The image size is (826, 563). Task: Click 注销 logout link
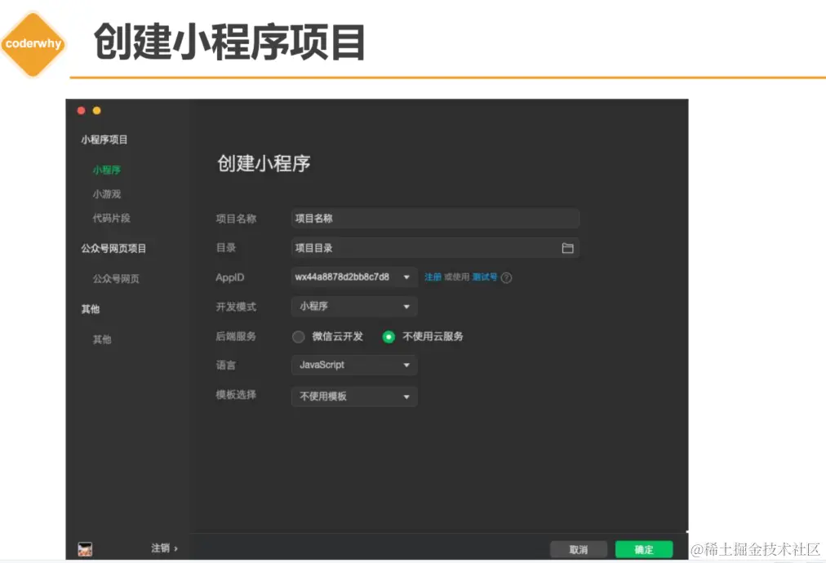[x=164, y=548]
